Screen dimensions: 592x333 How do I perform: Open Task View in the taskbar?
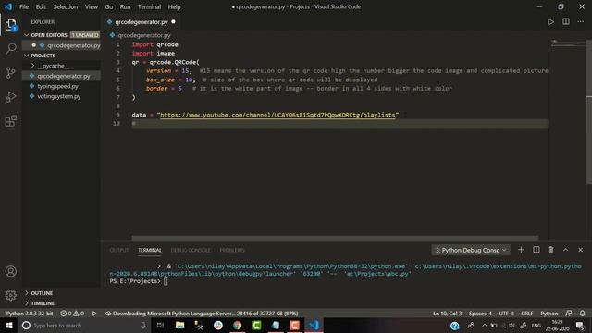pos(160,325)
